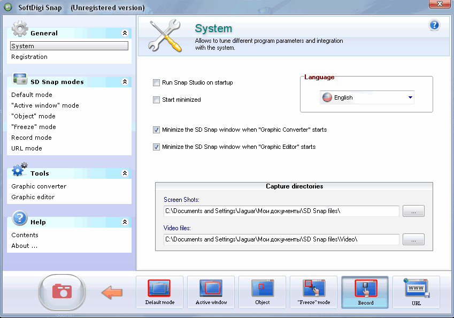Open "Active window" mode settings in sidebar
Screen dimensions: 454x318
[x=45, y=105]
